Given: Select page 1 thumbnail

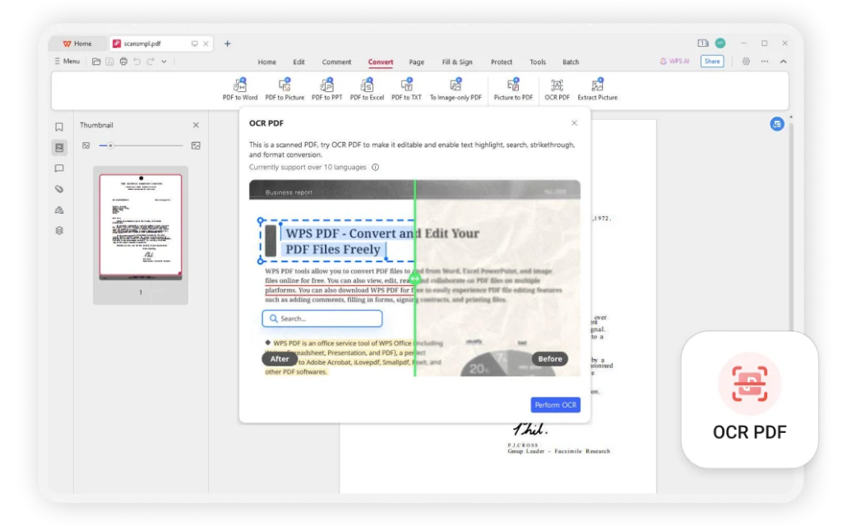Looking at the screenshot, I should pos(141,227).
